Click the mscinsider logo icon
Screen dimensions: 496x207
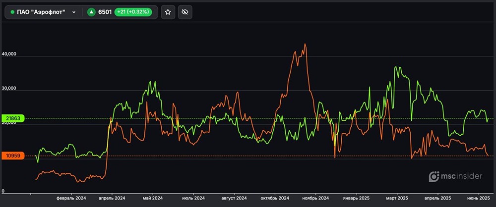point(434,177)
